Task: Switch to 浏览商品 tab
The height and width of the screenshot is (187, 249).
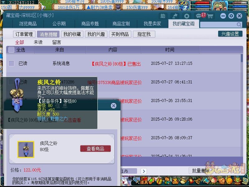Action: point(28,24)
